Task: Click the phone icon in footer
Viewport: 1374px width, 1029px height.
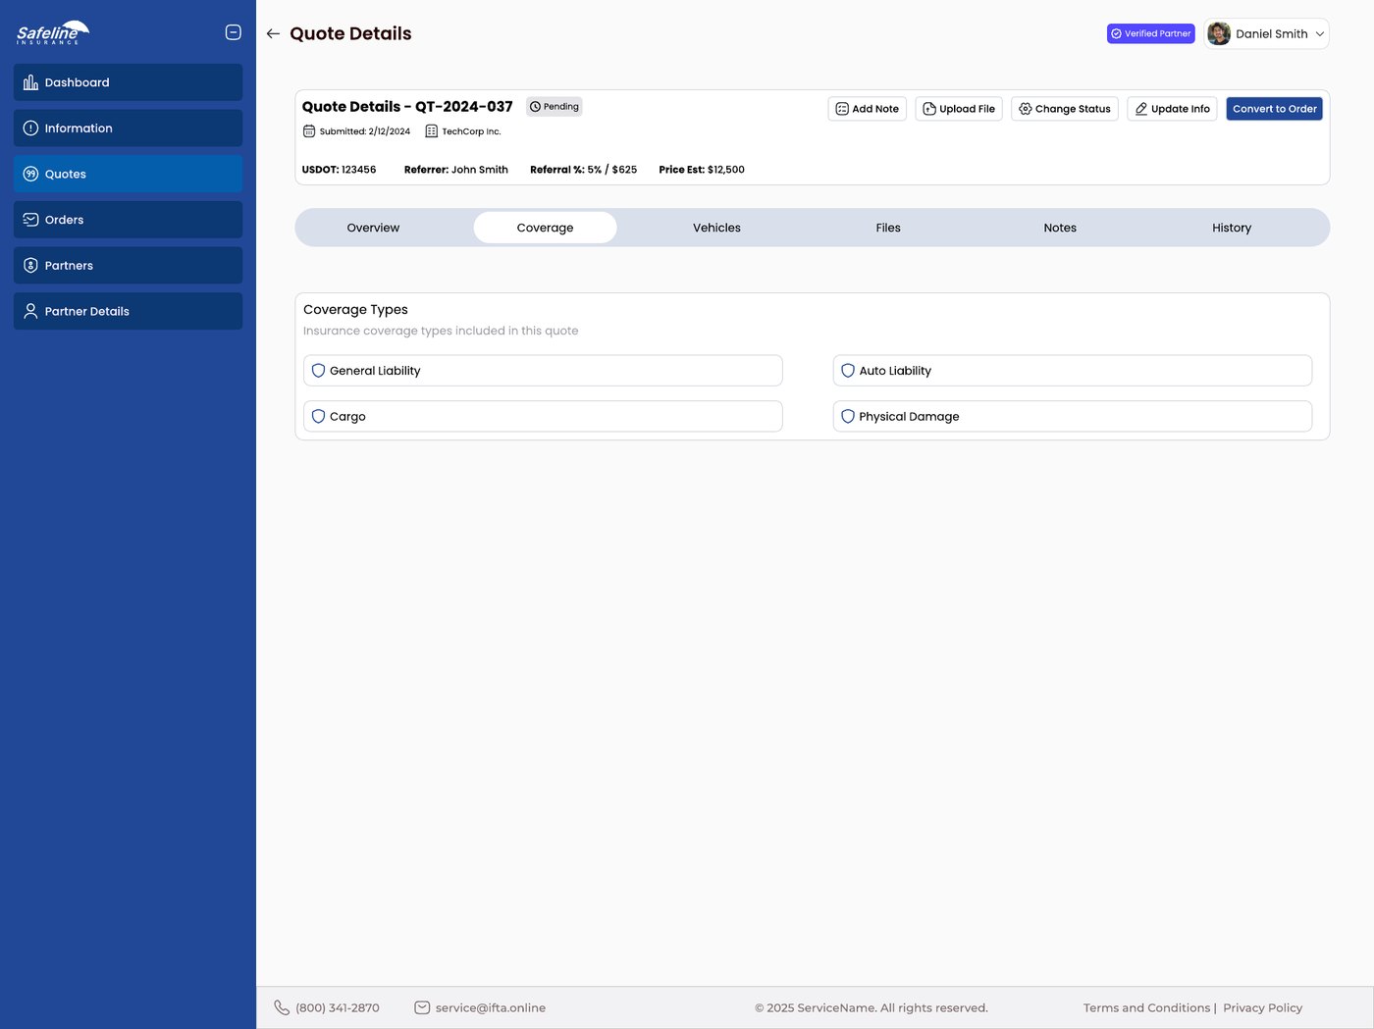Action: (x=282, y=1007)
